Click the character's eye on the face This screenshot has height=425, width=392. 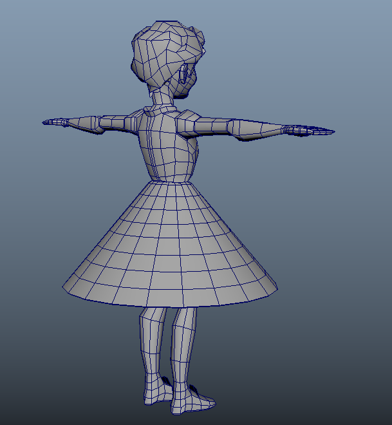pos(187,74)
